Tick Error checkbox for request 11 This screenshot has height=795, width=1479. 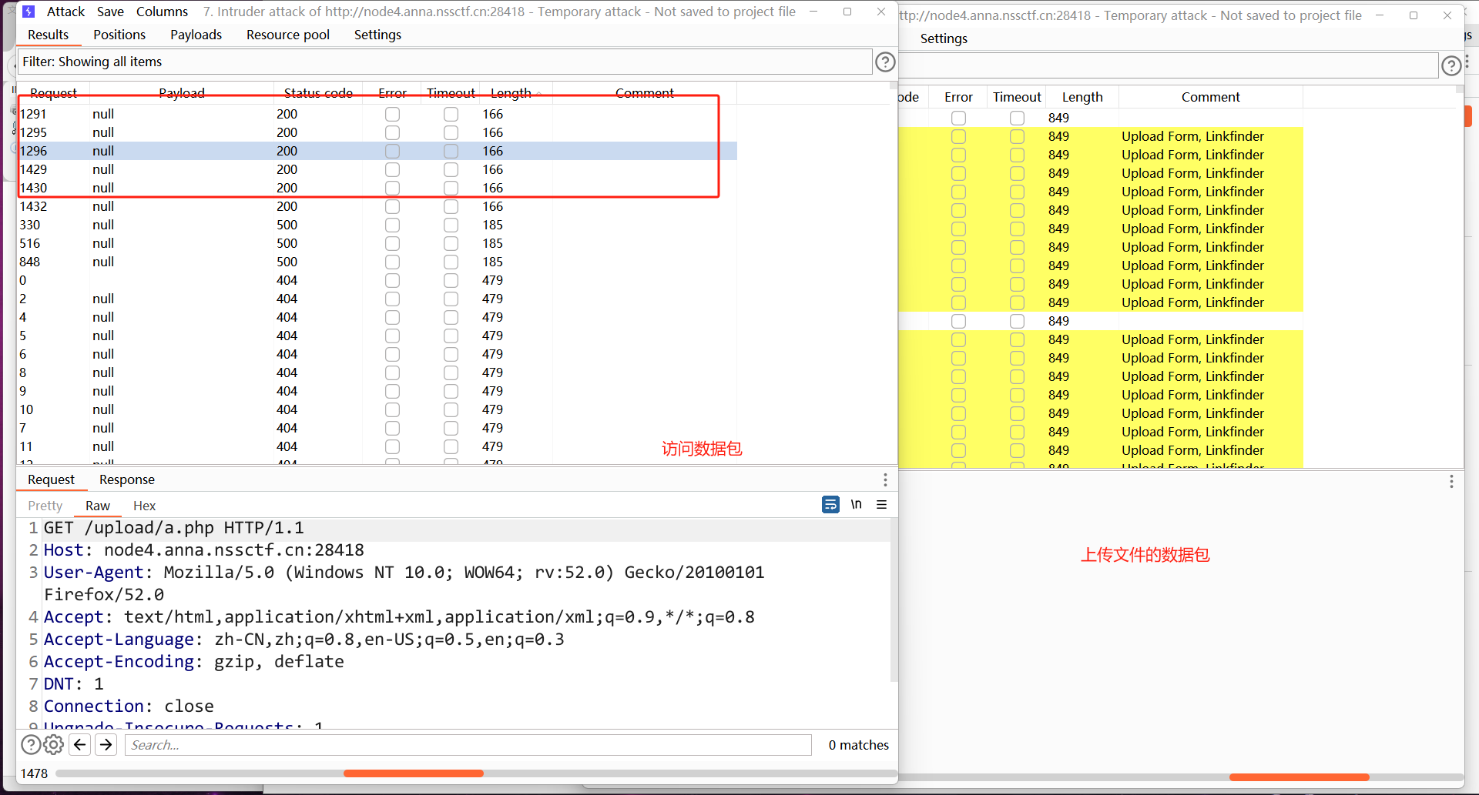coord(393,446)
